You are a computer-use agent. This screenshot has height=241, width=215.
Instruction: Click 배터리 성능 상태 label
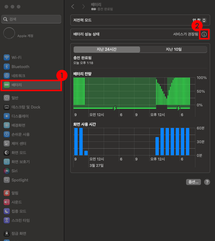[x=86, y=34]
